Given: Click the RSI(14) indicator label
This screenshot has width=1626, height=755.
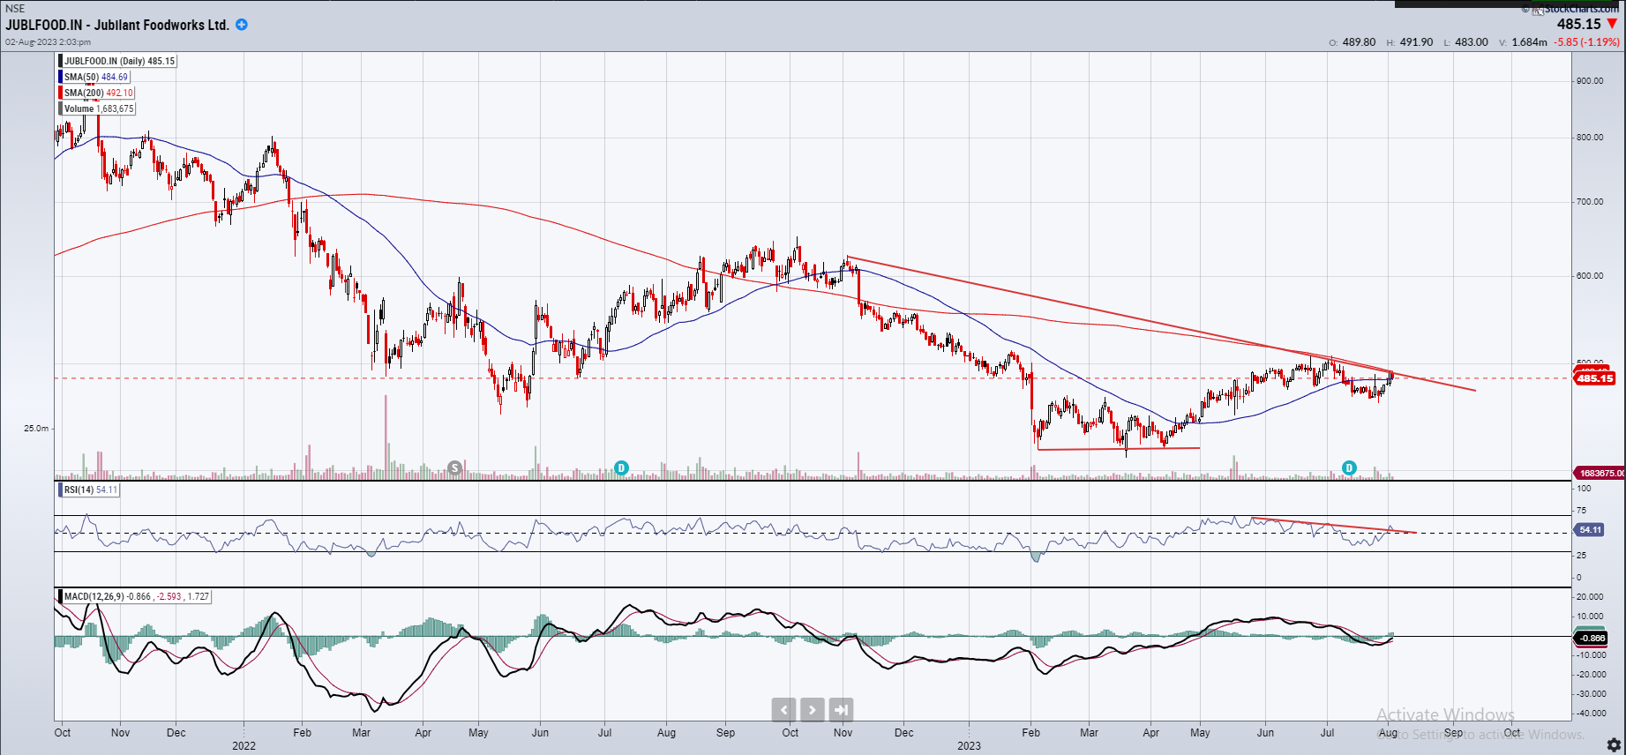Looking at the screenshot, I should [x=90, y=490].
